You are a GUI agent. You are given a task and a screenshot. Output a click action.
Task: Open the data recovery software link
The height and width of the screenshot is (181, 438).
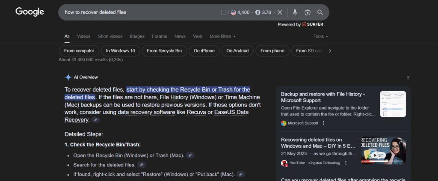click(146, 112)
